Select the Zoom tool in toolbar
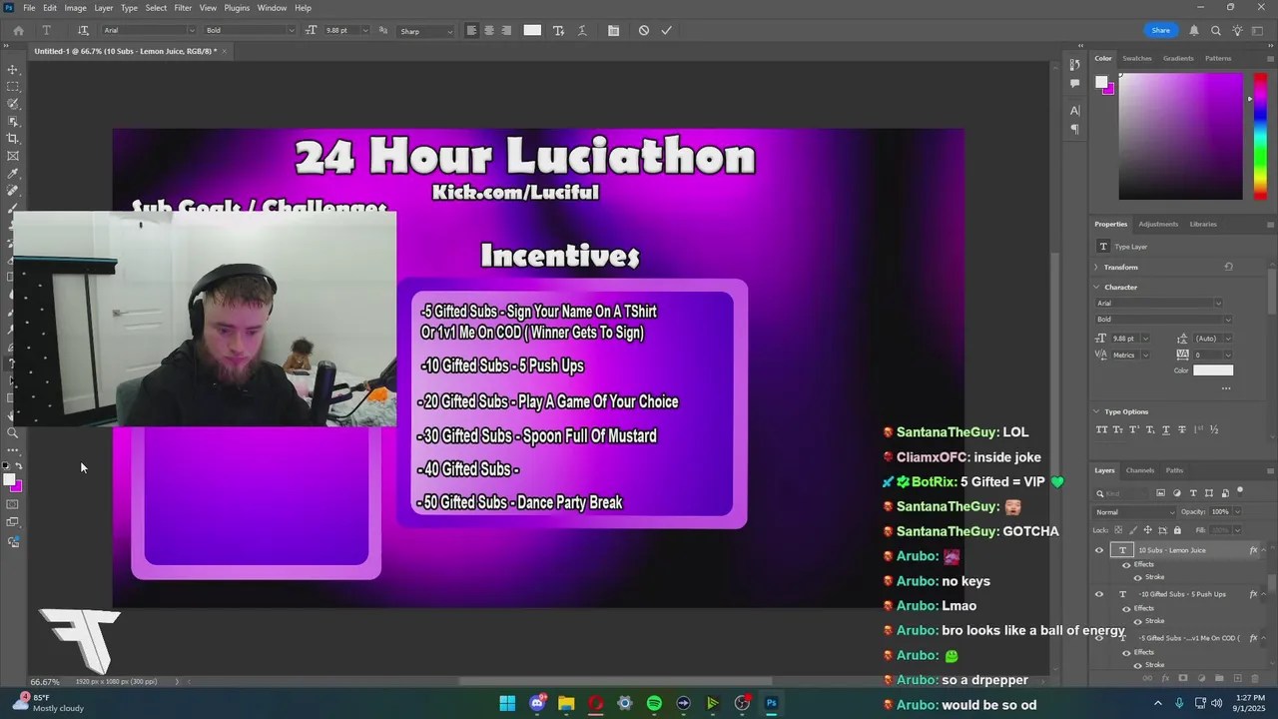 click(13, 433)
